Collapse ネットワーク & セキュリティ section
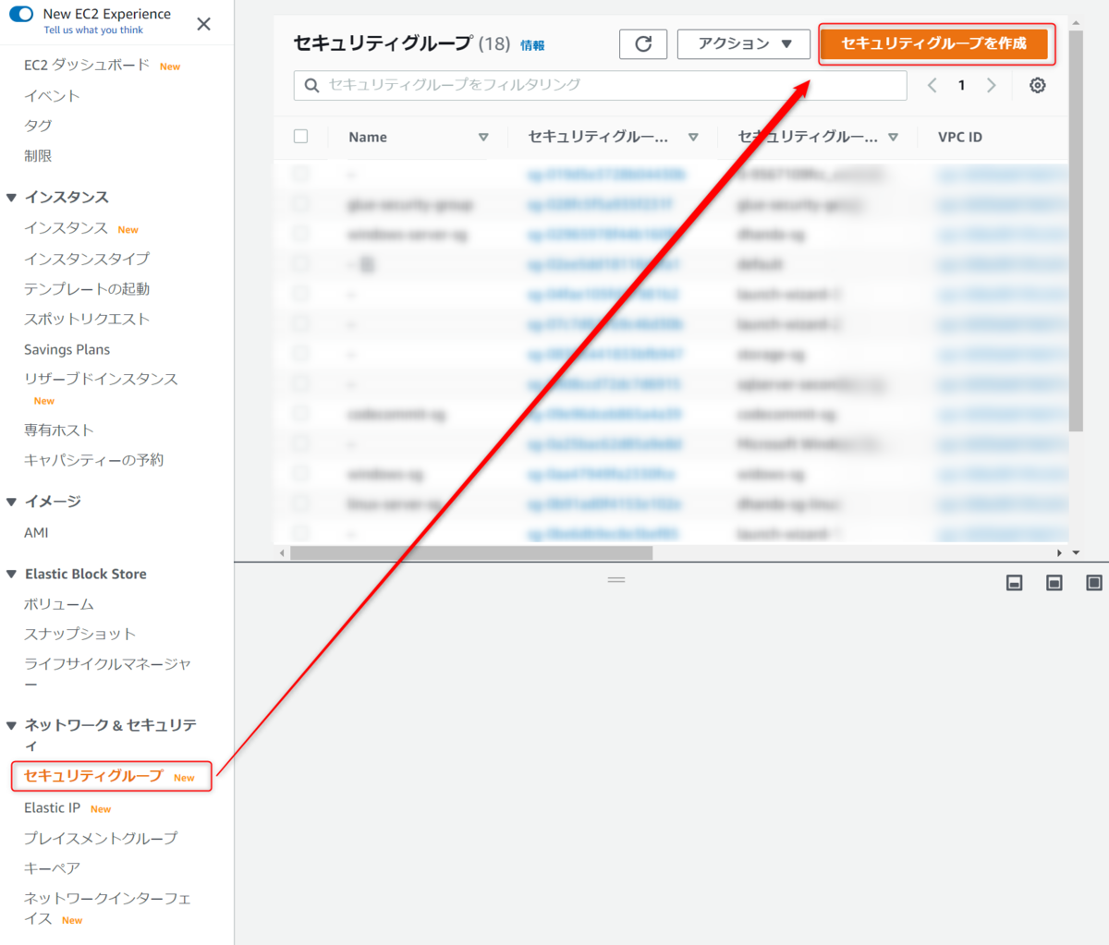The image size is (1109, 945). 11,725
